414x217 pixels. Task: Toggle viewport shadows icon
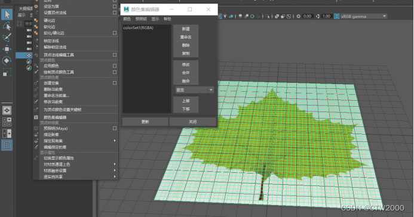pos(231,16)
